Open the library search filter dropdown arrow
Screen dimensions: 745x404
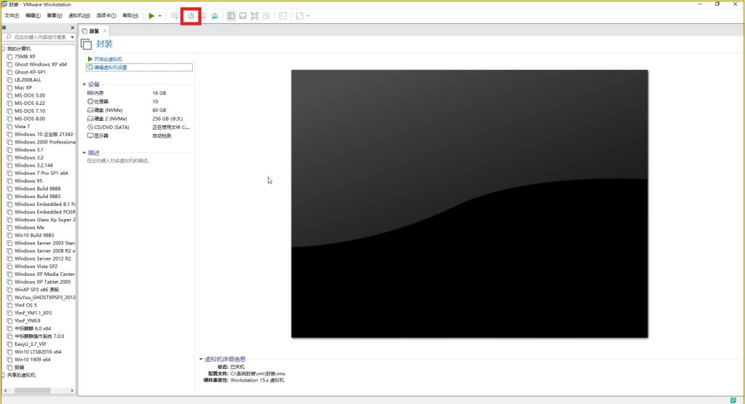point(71,36)
